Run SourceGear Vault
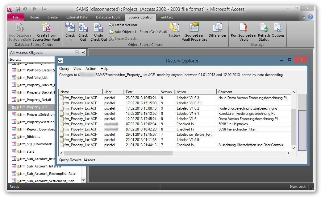Screen dimensions: 321x197 pyautogui.click(x=244, y=32)
